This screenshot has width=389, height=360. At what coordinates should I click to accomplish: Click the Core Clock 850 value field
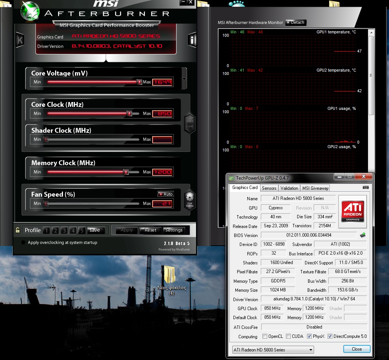click(x=162, y=114)
